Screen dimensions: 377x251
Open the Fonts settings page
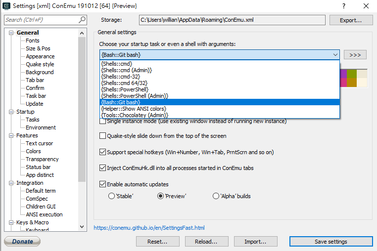[33, 41]
